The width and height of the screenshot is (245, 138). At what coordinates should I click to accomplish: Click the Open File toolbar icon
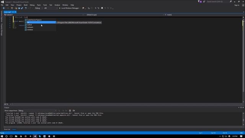coord(16,8)
